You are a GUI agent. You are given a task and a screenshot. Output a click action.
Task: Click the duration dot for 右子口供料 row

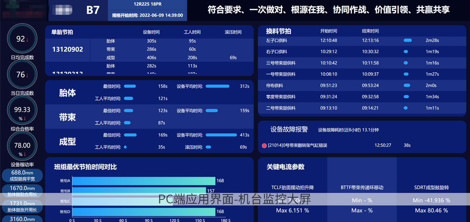[406, 52]
